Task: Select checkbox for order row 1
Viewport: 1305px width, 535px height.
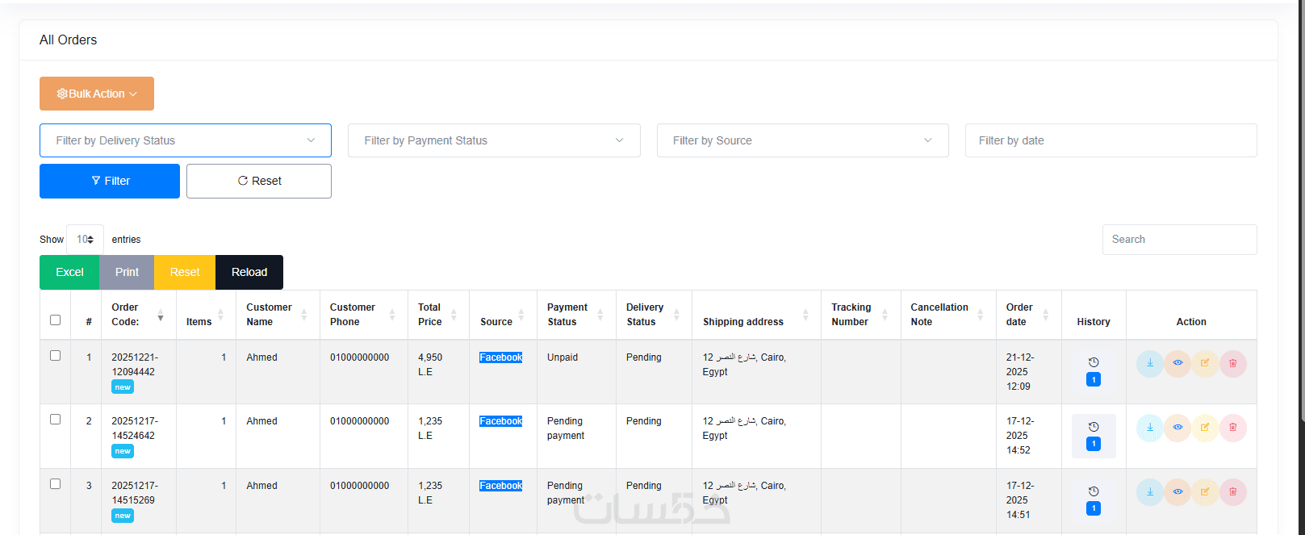Action: click(55, 356)
